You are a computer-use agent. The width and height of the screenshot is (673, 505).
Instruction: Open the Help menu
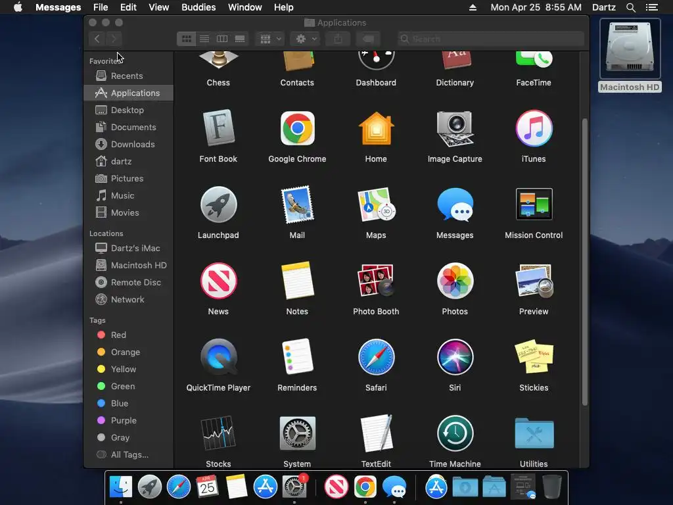[x=283, y=7]
